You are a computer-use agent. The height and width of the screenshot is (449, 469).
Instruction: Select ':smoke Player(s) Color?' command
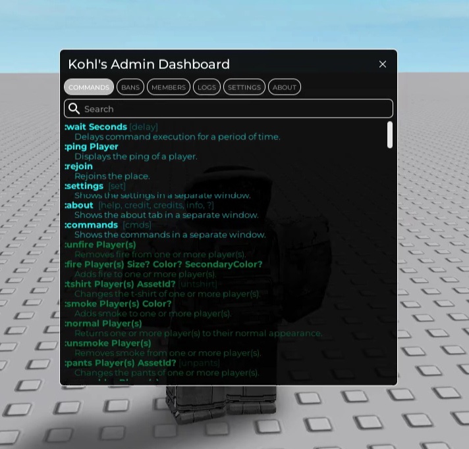tap(118, 304)
